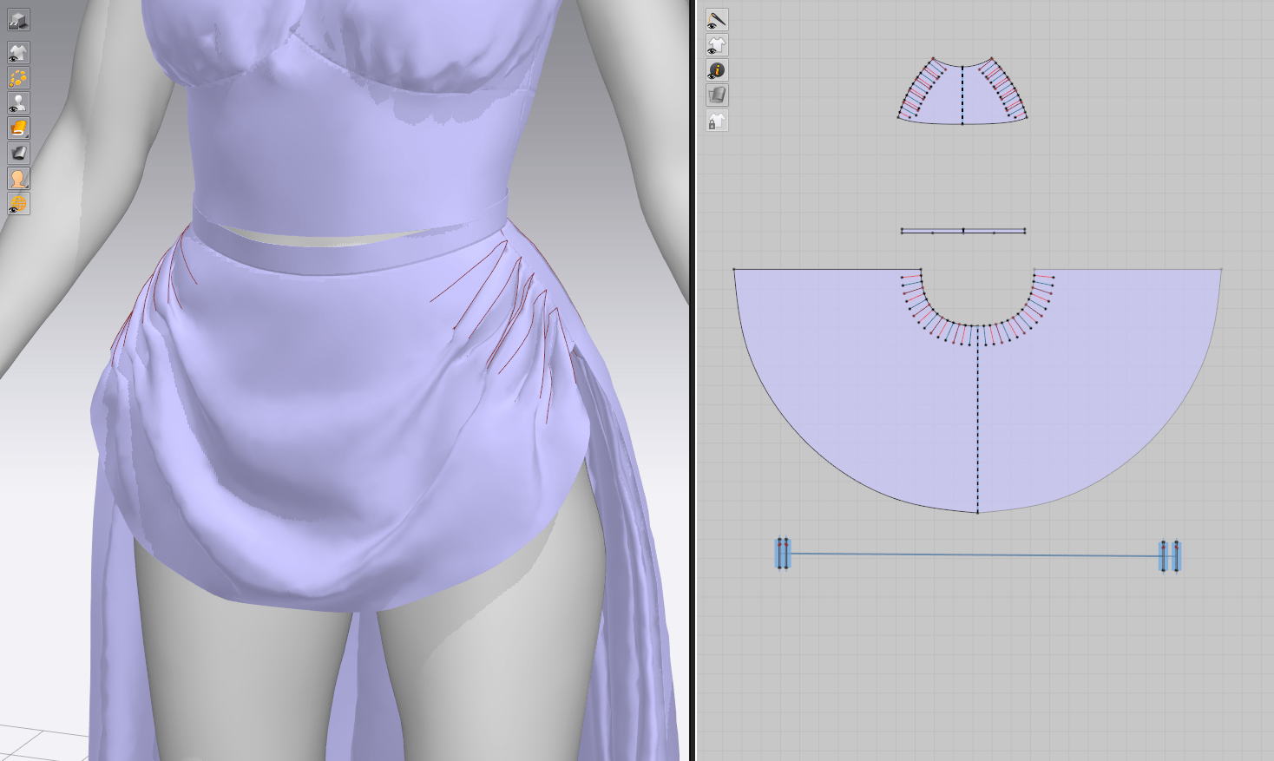The width and height of the screenshot is (1274, 761).
Task: Show arrangement points with the orange dots icon
Action: [18, 78]
